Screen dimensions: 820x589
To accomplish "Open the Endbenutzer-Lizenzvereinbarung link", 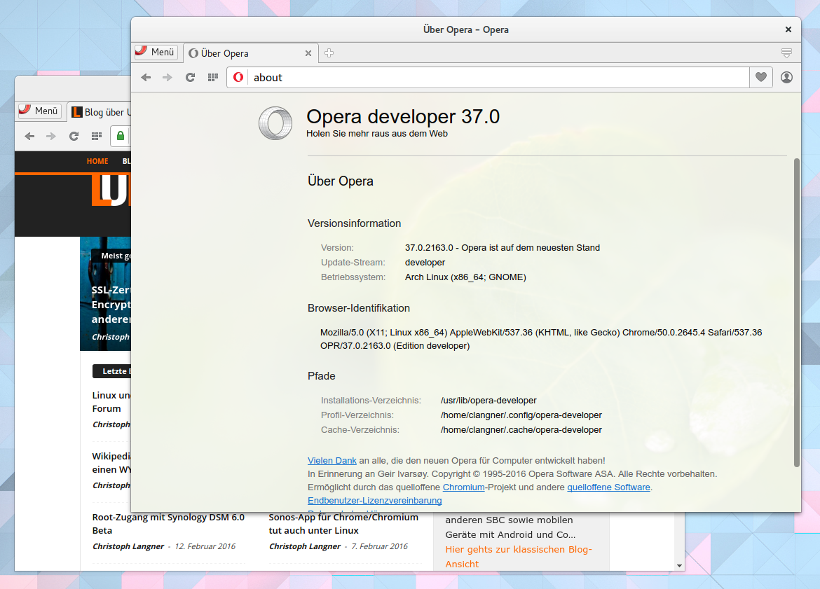I will (374, 500).
